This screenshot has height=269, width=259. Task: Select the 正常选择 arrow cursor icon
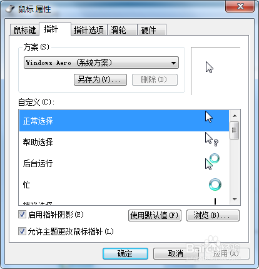coord(209,116)
